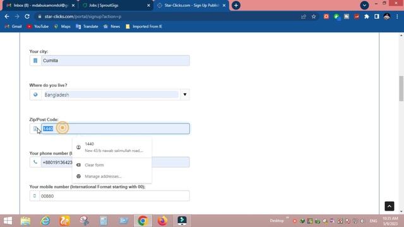Image resolution: width=404 pixels, height=227 pixels.
Task: Open the Bangladesh country selector
Action: tap(109, 95)
